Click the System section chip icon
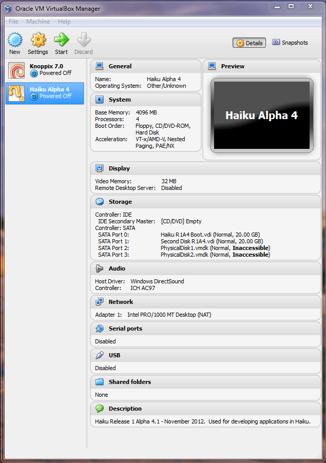 coord(100,100)
